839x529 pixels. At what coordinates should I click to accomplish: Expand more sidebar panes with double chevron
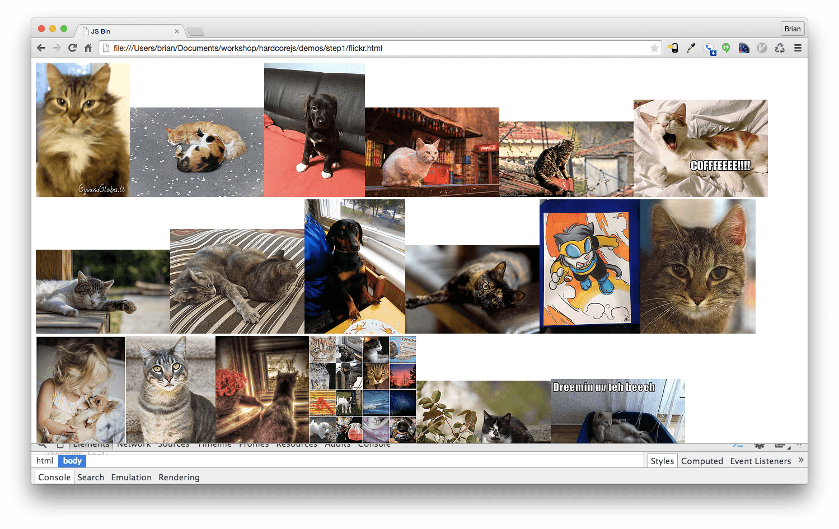(800, 460)
